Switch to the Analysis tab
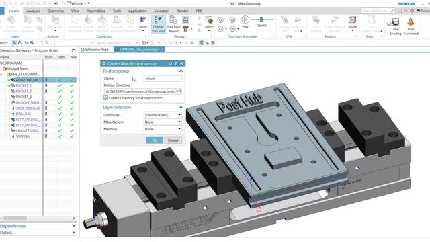This screenshot has width=430, height=242. (33, 11)
